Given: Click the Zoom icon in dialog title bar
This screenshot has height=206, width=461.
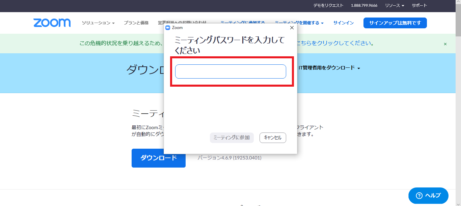Looking at the screenshot, I should (x=168, y=28).
